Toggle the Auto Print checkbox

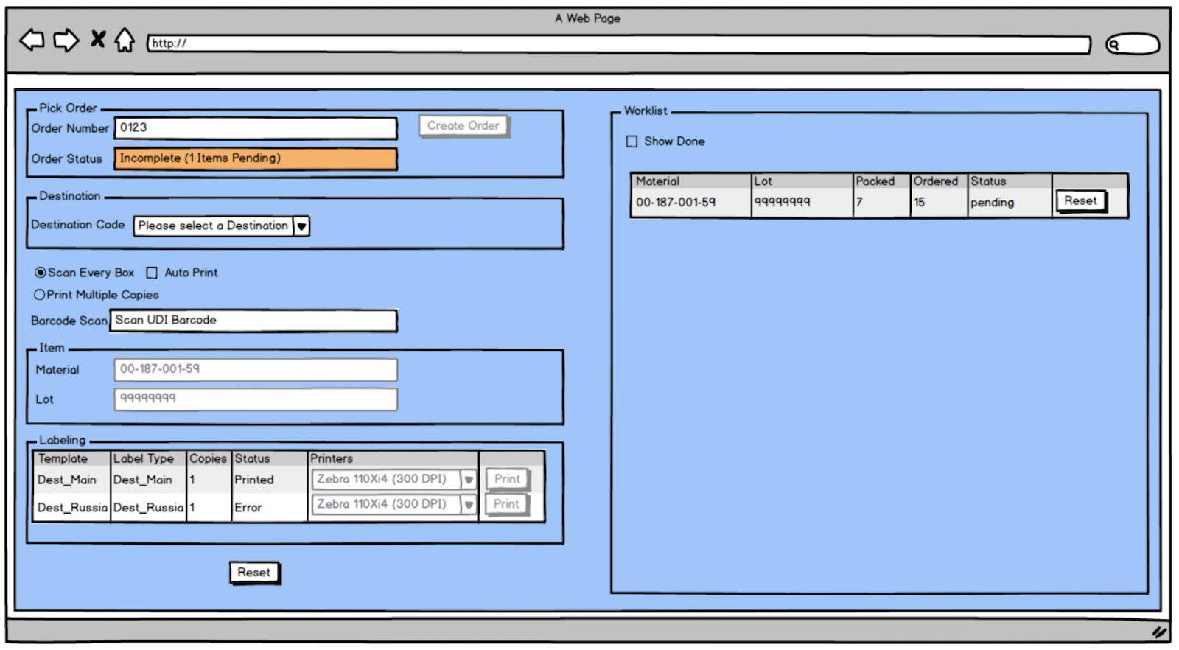pyautogui.click(x=152, y=273)
